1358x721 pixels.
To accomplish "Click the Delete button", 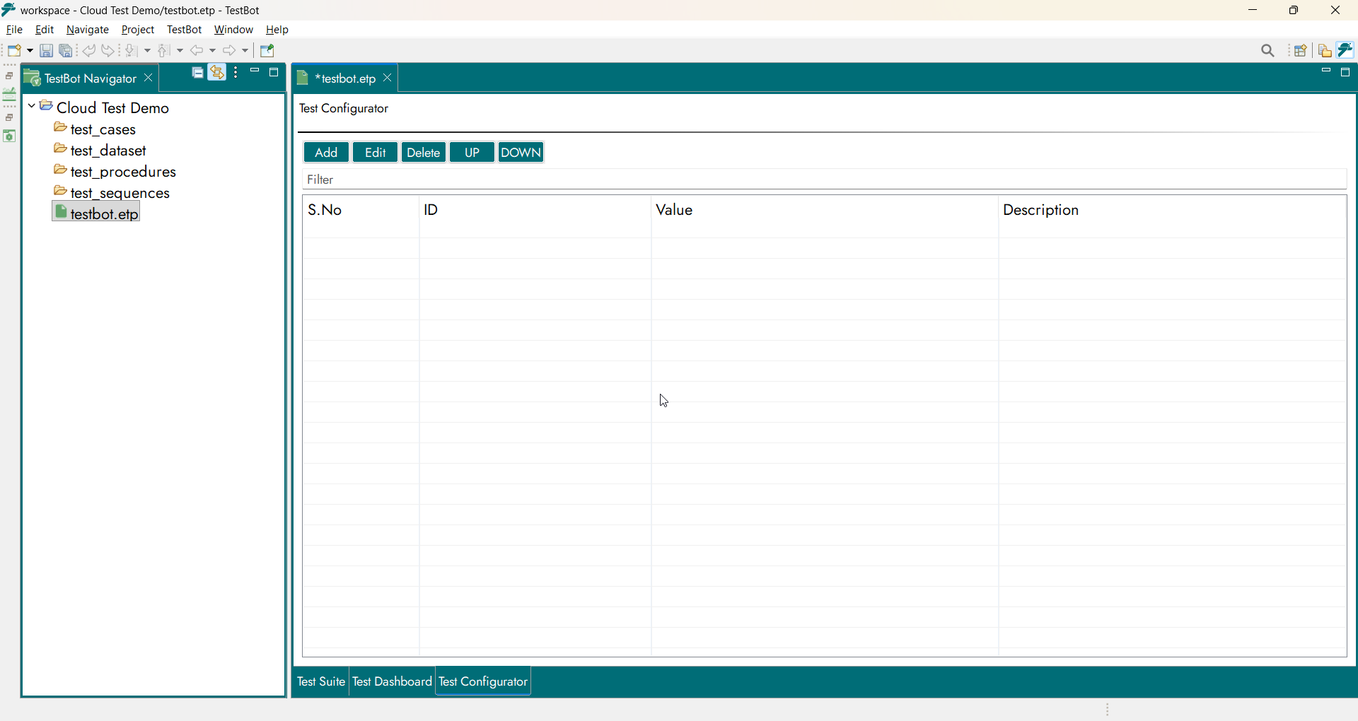I will click(x=424, y=153).
